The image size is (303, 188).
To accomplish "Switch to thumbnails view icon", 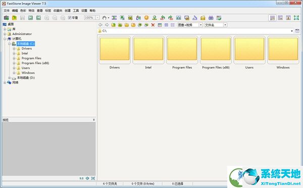I will coord(160,25).
